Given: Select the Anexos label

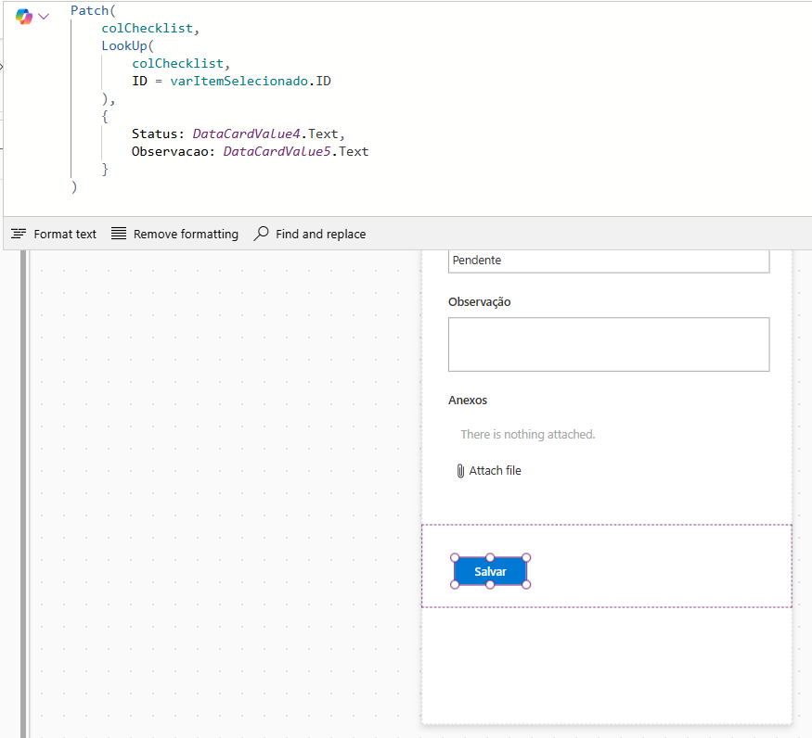Looking at the screenshot, I should pyautogui.click(x=468, y=401).
